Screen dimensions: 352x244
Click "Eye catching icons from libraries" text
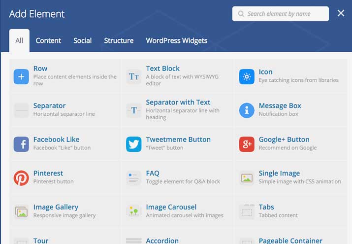[x=298, y=80]
